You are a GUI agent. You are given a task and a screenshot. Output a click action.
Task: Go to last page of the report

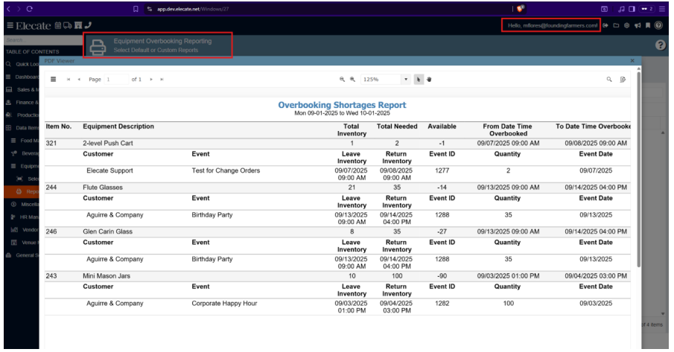point(162,79)
